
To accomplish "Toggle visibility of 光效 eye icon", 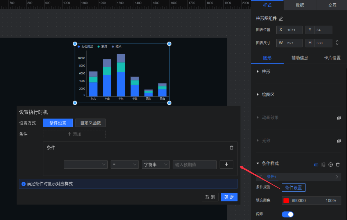I will (x=339, y=141).
